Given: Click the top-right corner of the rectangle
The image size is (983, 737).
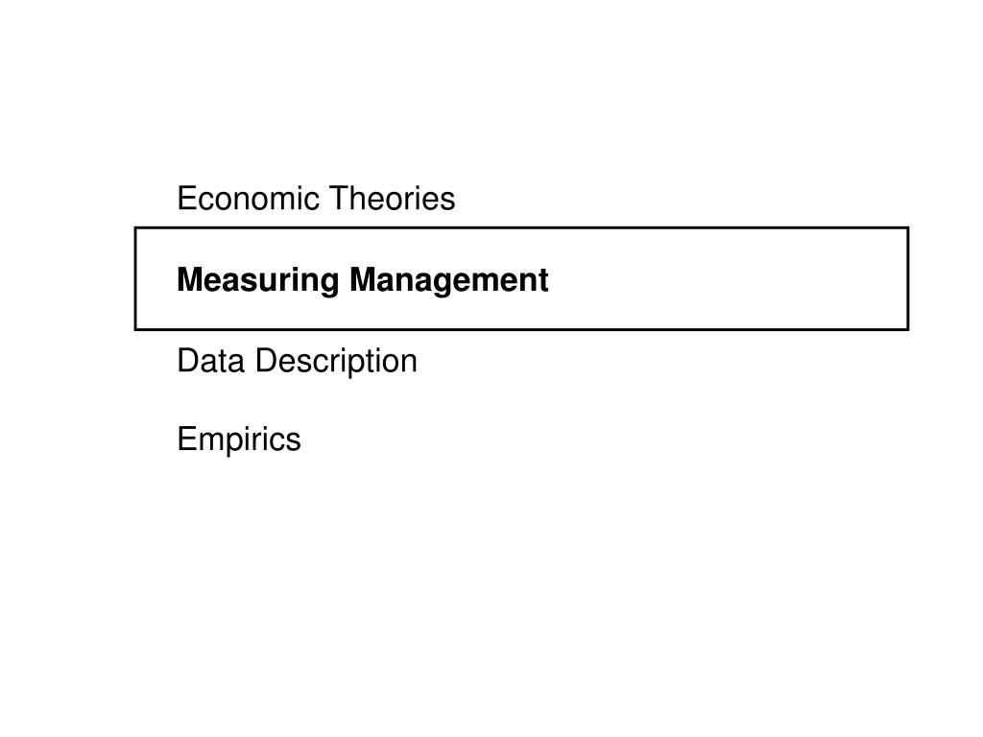Looking at the screenshot, I should click(x=908, y=228).
